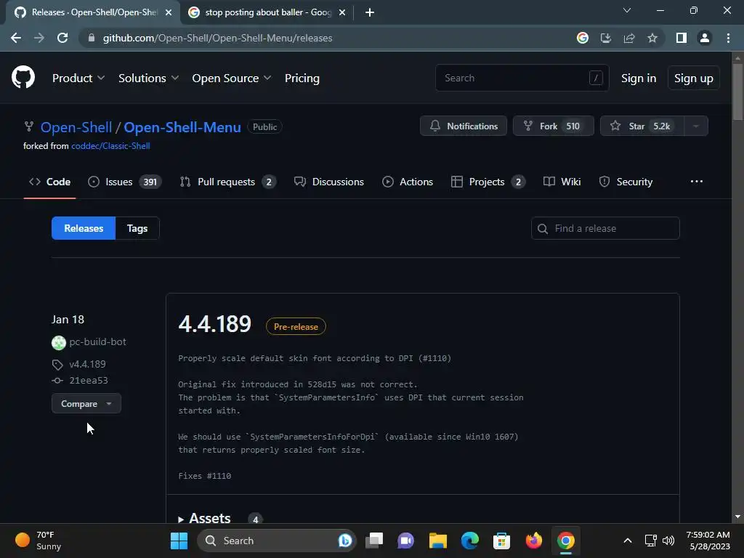Open Firefox from taskbar
744x558 pixels.
pos(534,541)
